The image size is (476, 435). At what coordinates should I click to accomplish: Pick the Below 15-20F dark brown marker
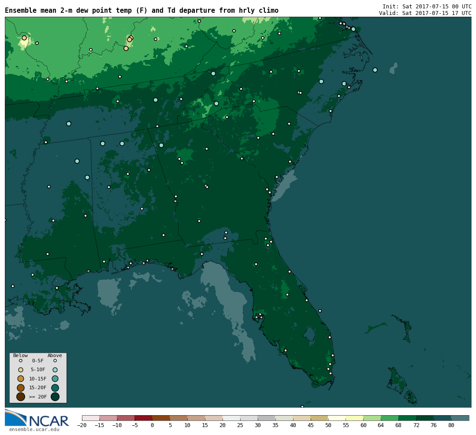[x=21, y=388]
